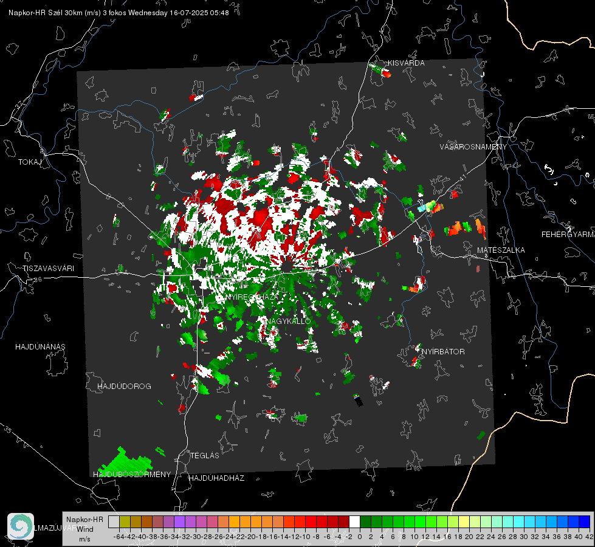Click the cyan legend swatch above 28
This screenshot has width=595, height=547.
click(x=519, y=521)
